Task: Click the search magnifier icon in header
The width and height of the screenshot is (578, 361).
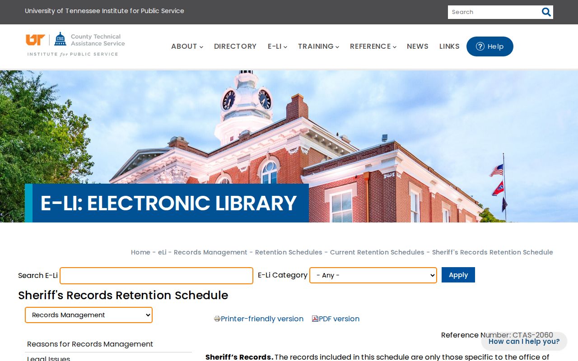Action: point(546,12)
